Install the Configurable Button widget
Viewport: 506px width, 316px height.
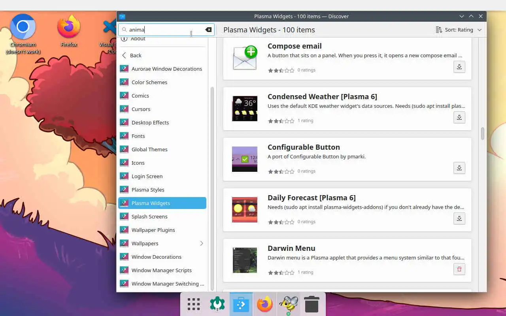459,168
